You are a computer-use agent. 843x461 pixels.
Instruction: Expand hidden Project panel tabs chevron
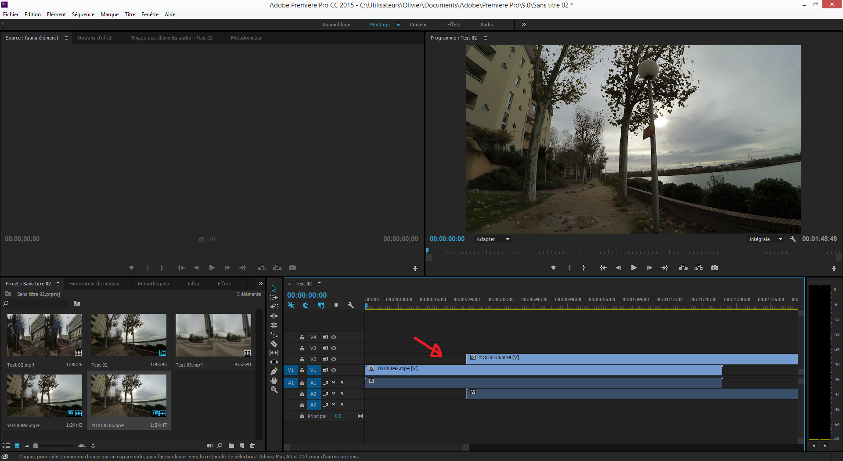point(261,284)
